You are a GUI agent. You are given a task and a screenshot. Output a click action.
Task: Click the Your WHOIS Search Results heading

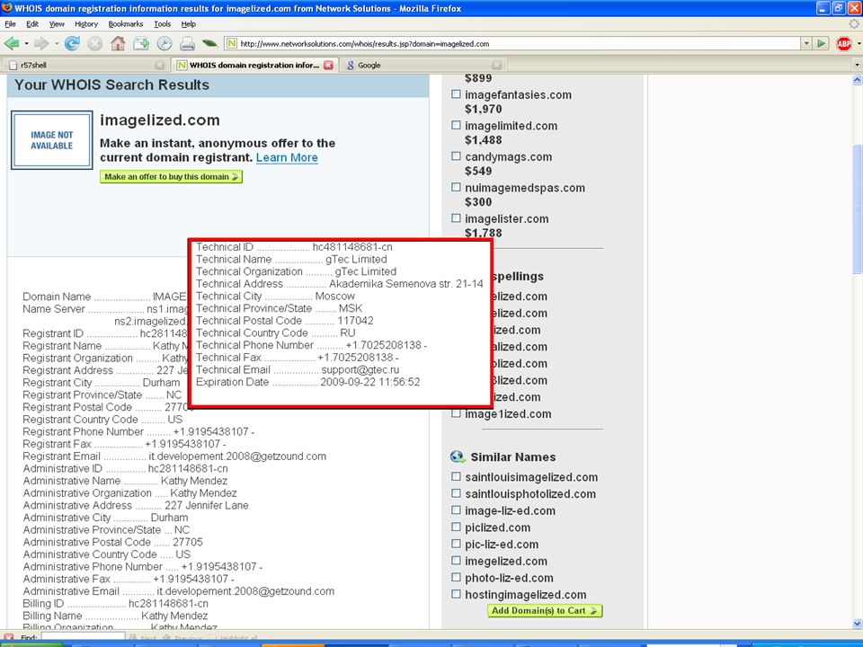pyautogui.click(x=111, y=84)
